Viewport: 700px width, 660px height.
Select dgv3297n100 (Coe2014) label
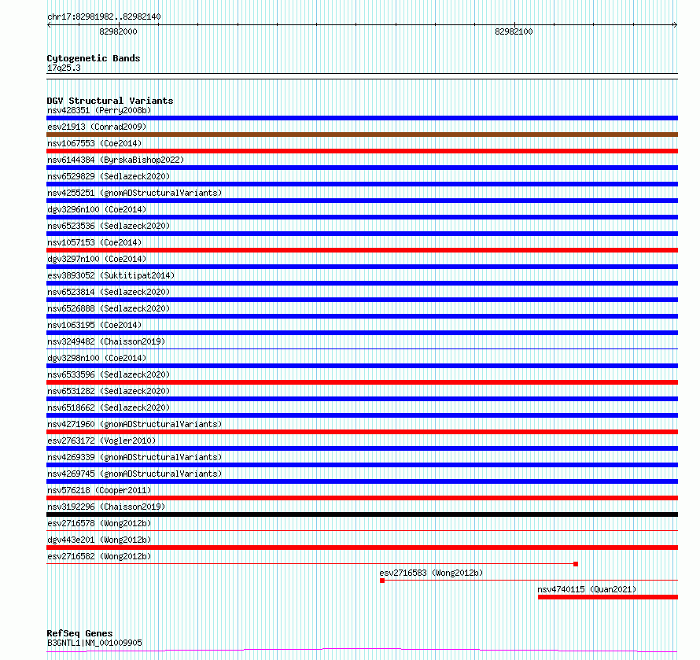[x=97, y=259]
